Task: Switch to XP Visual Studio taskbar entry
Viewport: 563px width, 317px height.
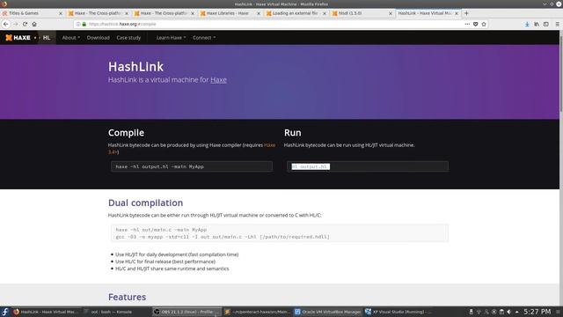Action: pyautogui.click(x=398, y=312)
